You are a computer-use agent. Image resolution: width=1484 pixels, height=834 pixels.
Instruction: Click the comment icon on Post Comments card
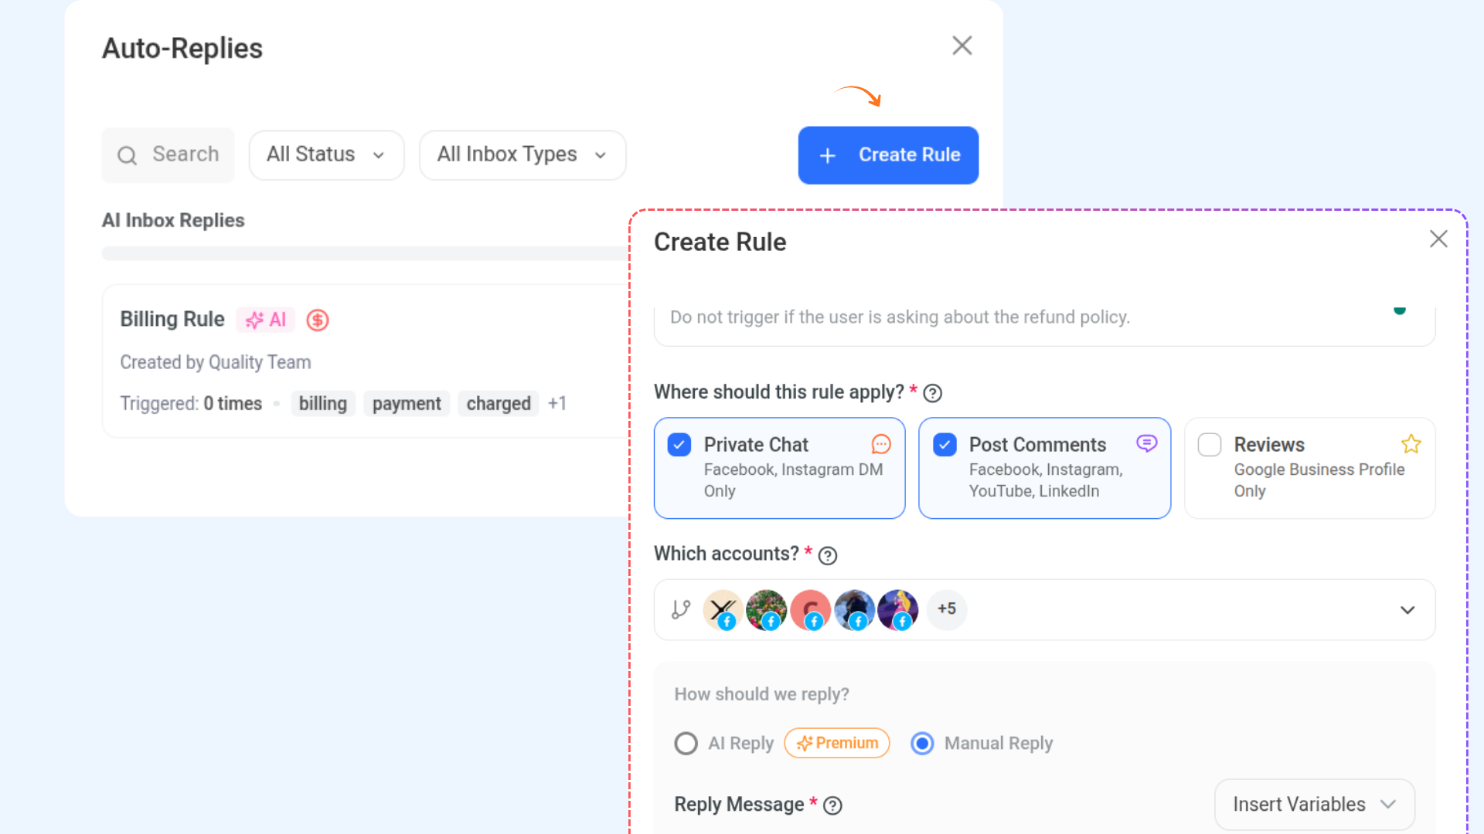(x=1146, y=443)
